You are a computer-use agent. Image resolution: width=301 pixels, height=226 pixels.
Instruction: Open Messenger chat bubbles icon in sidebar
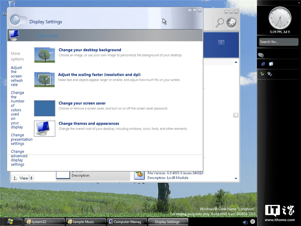261,55
